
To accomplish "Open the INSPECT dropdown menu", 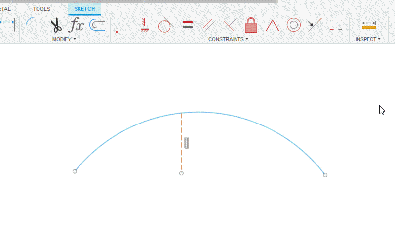I will tap(368, 39).
